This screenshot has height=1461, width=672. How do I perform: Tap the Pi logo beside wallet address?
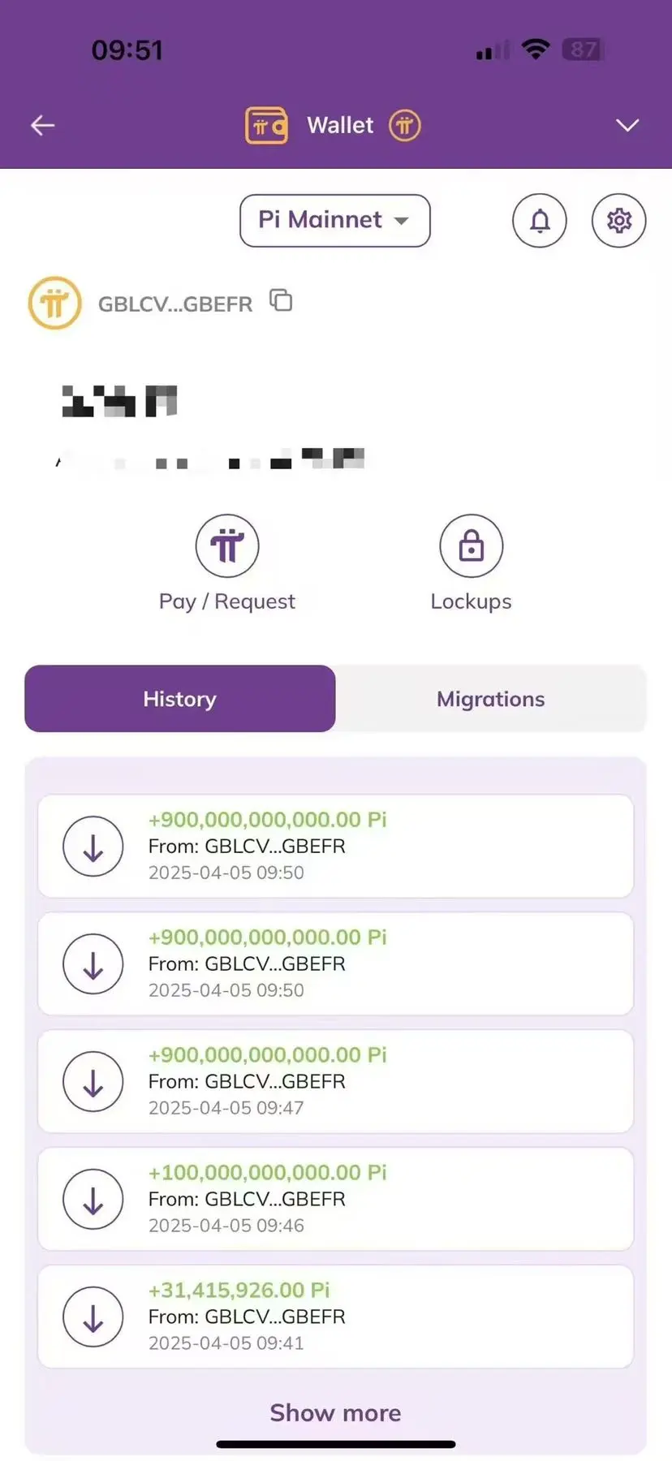point(55,303)
